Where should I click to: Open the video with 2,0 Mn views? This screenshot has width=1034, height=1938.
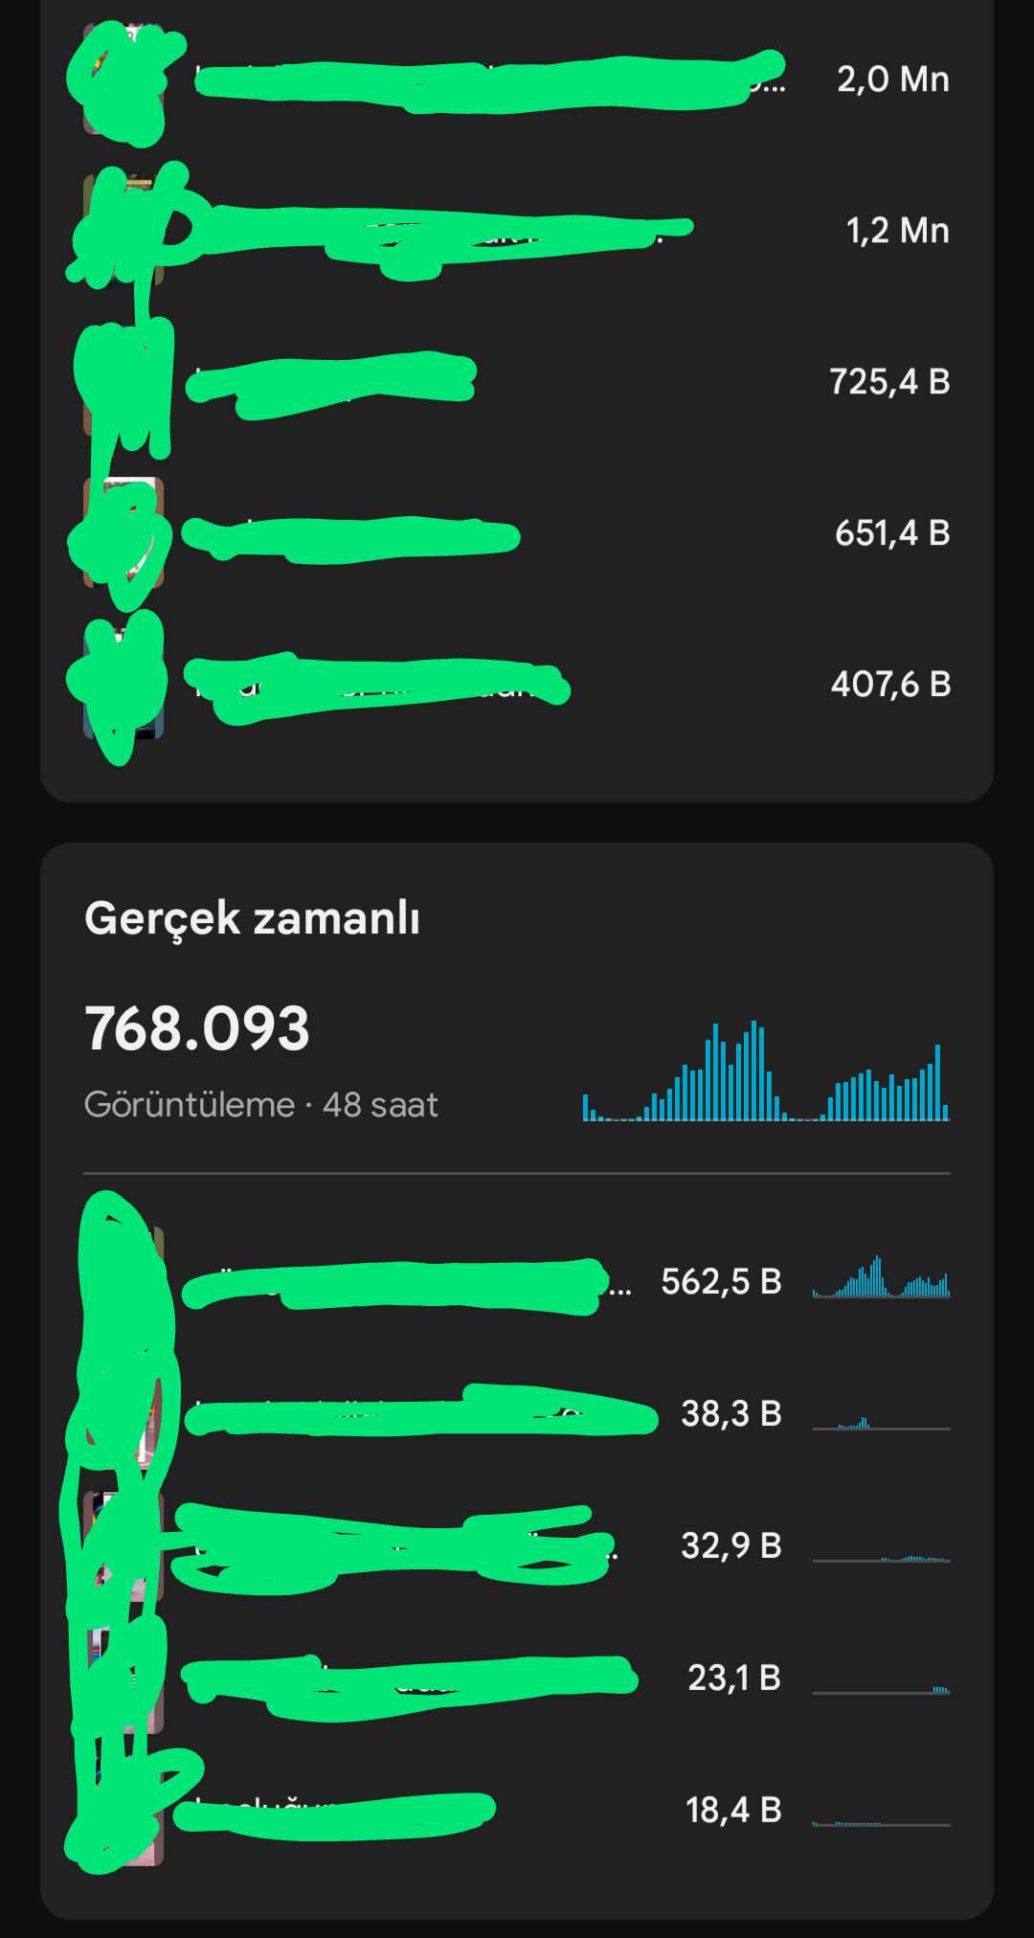click(517, 79)
